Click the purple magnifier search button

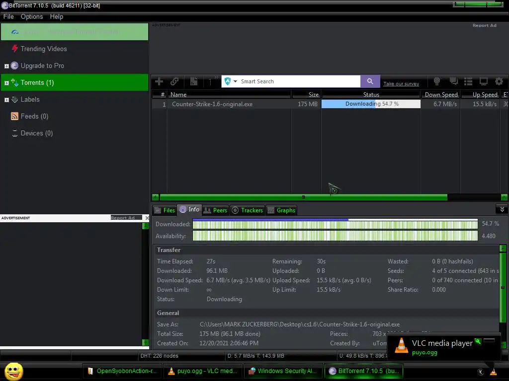pyautogui.click(x=370, y=81)
